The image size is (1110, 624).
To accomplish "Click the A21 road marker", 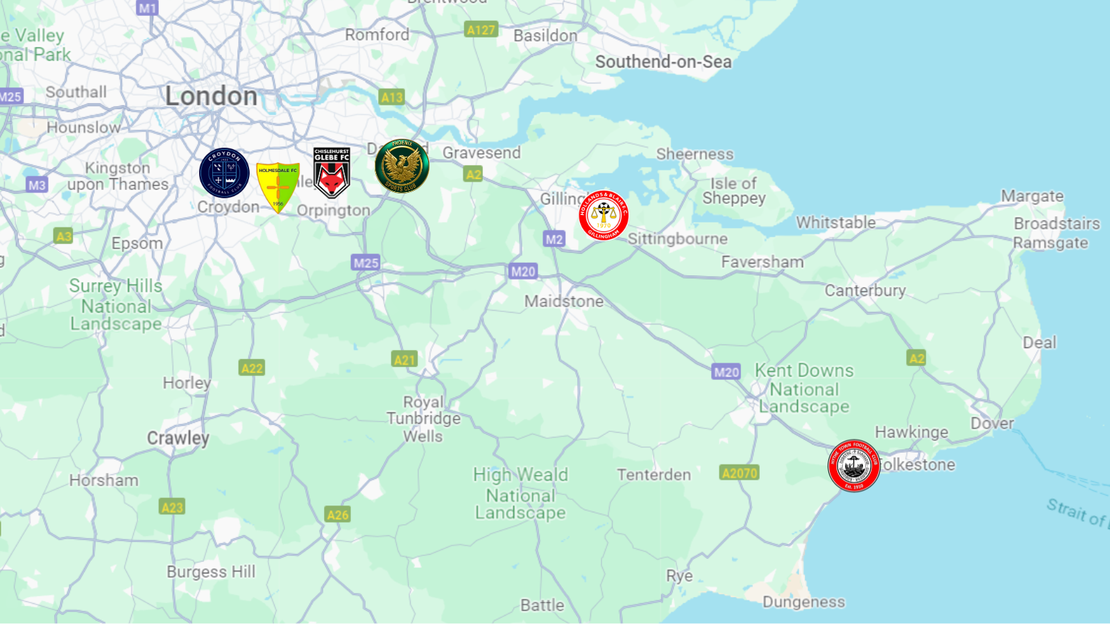I will pyautogui.click(x=404, y=359).
